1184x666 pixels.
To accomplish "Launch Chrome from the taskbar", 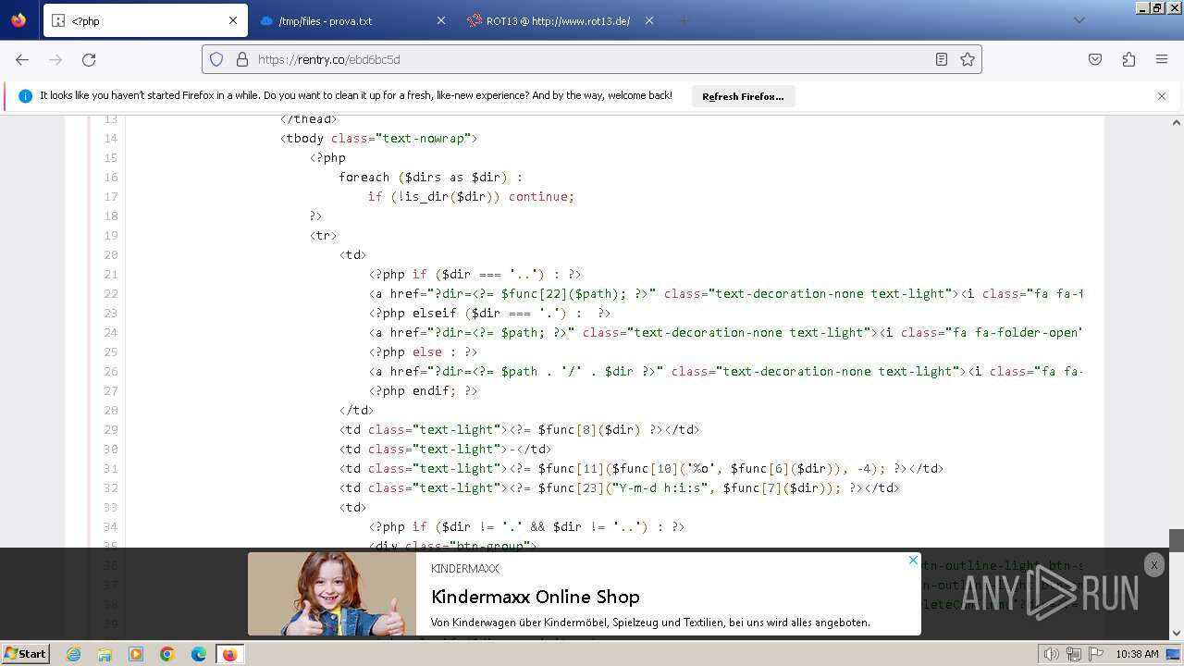I will [x=167, y=654].
